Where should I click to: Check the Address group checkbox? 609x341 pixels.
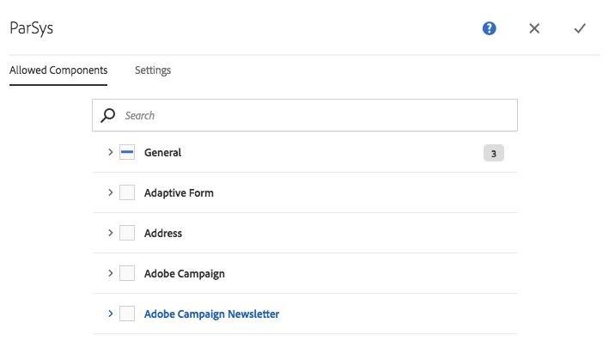[x=127, y=233]
